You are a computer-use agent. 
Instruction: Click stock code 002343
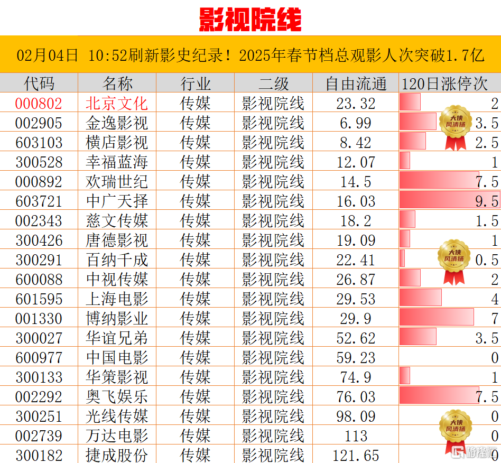[x=39, y=221]
